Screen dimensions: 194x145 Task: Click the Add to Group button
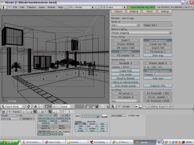9,119
